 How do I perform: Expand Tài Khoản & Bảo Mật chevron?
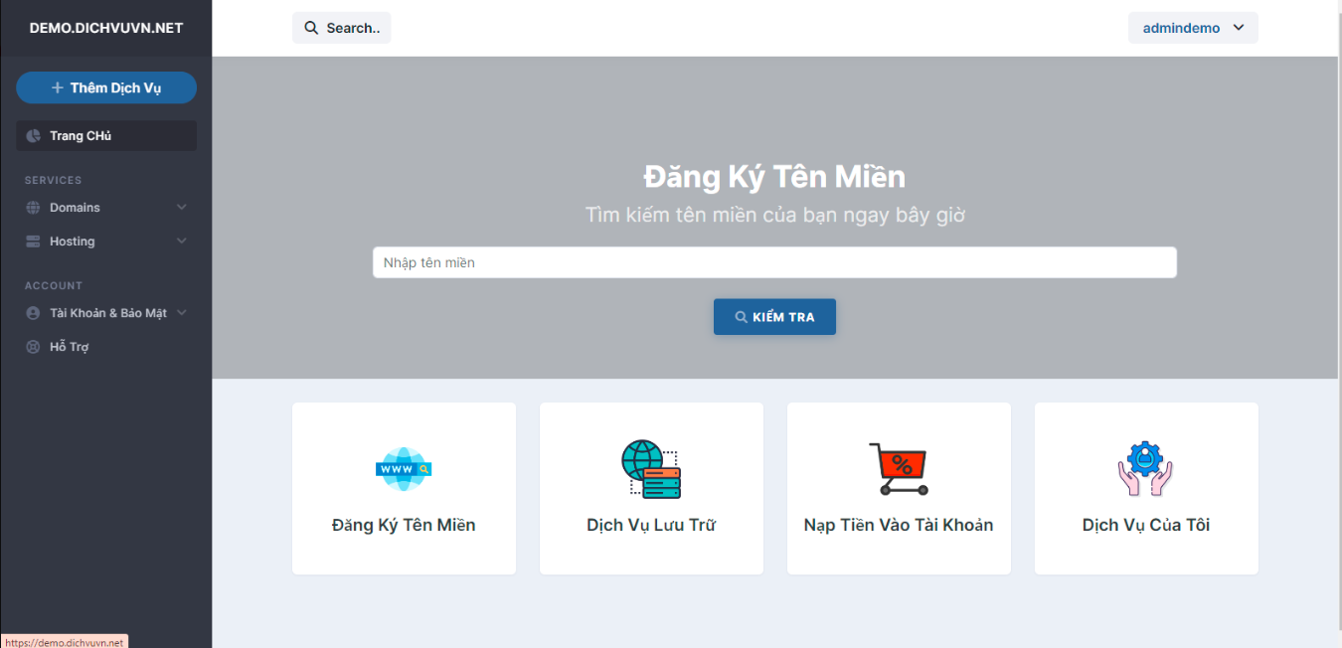[x=181, y=313]
